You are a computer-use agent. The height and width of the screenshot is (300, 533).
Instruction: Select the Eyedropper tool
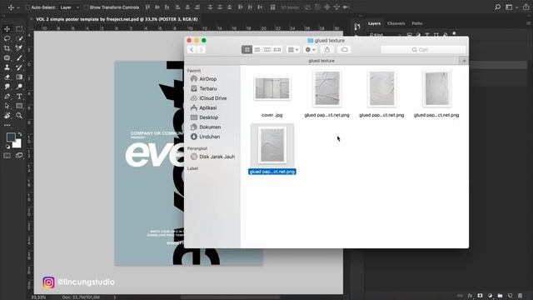point(19,48)
